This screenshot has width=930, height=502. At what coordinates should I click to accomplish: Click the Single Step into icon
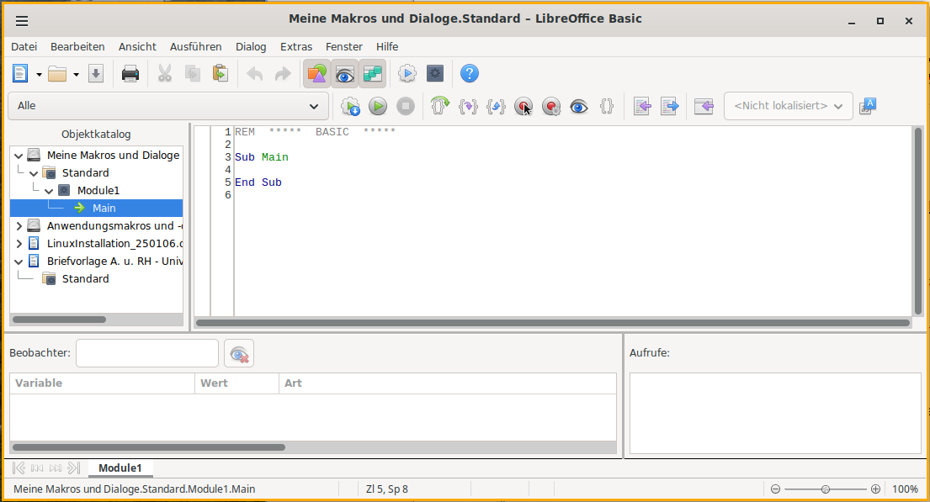(468, 106)
